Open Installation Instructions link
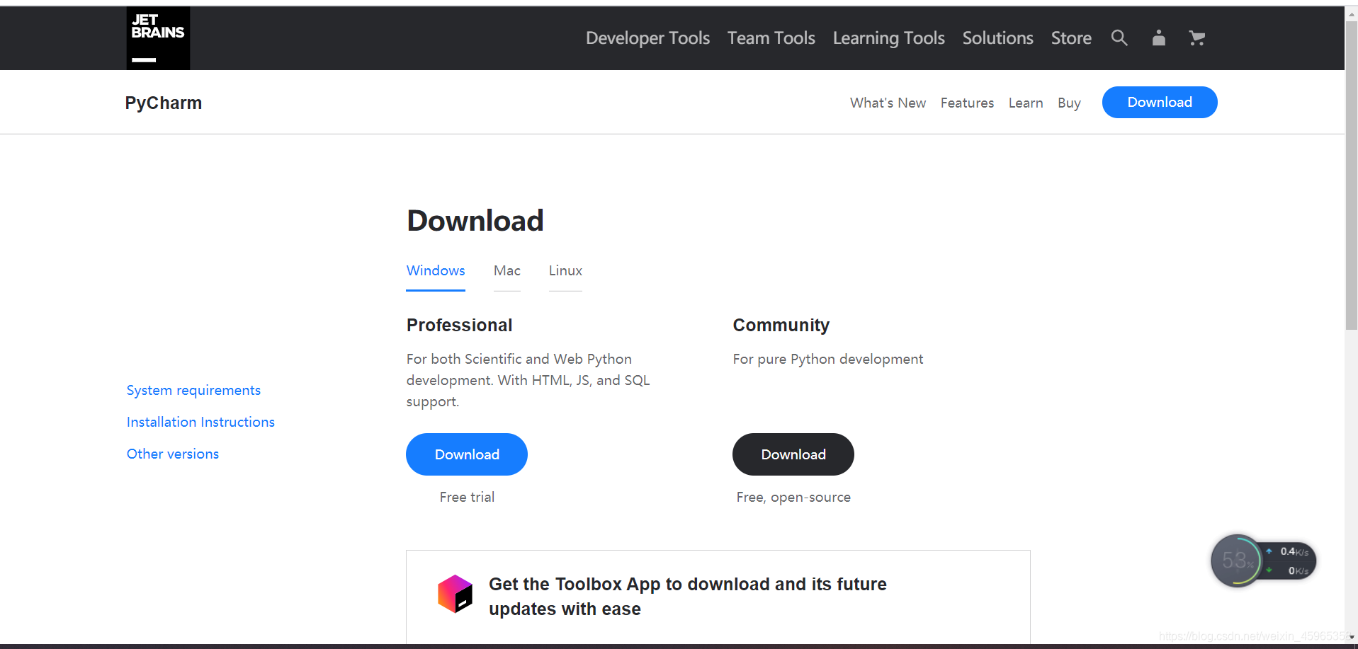This screenshot has width=1358, height=649. (200, 422)
